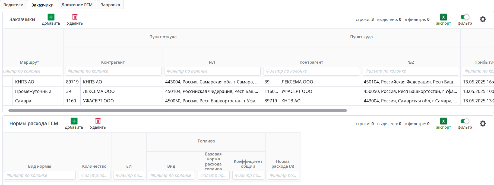The image size is (494, 185).
Task: Click the filter field under Вид нормы
Action: 40,175
